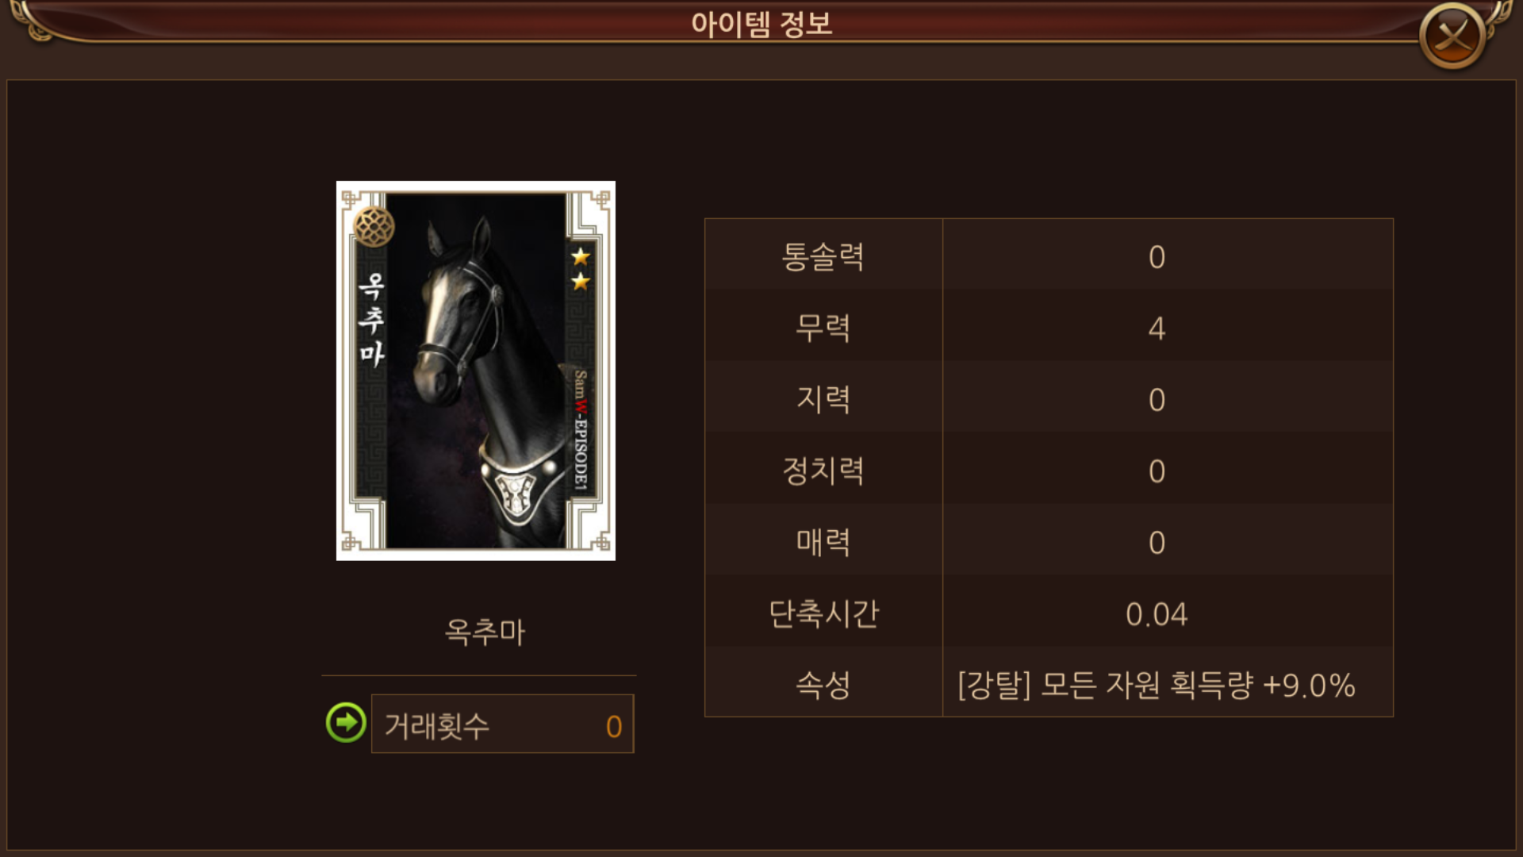Click the 단축시간 label

click(823, 613)
